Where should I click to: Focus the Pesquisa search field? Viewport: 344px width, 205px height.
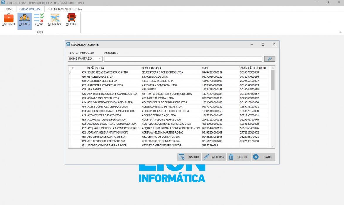tap(183, 59)
